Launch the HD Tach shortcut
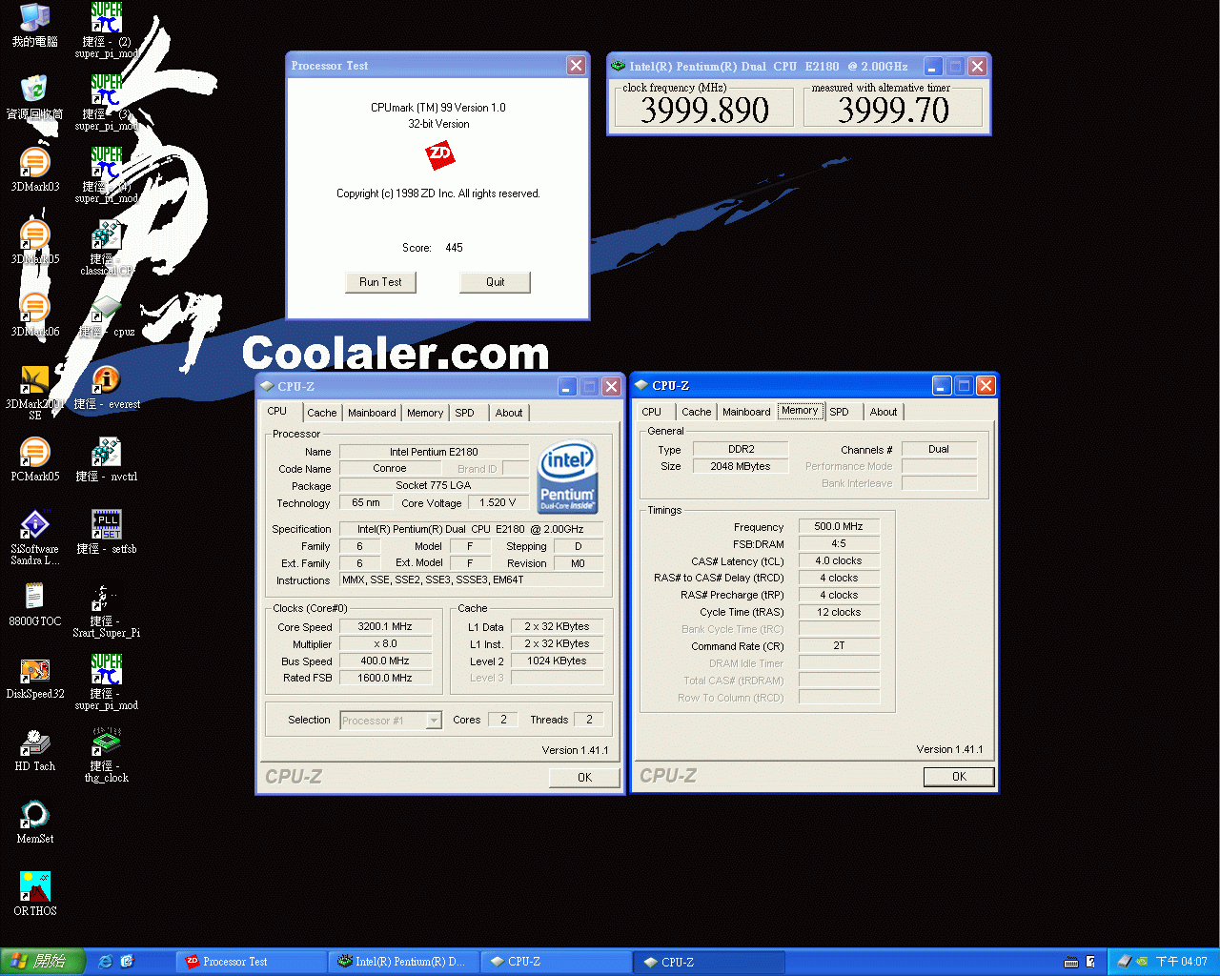The width and height of the screenshot is (1220, 976). tap(35, 750)
